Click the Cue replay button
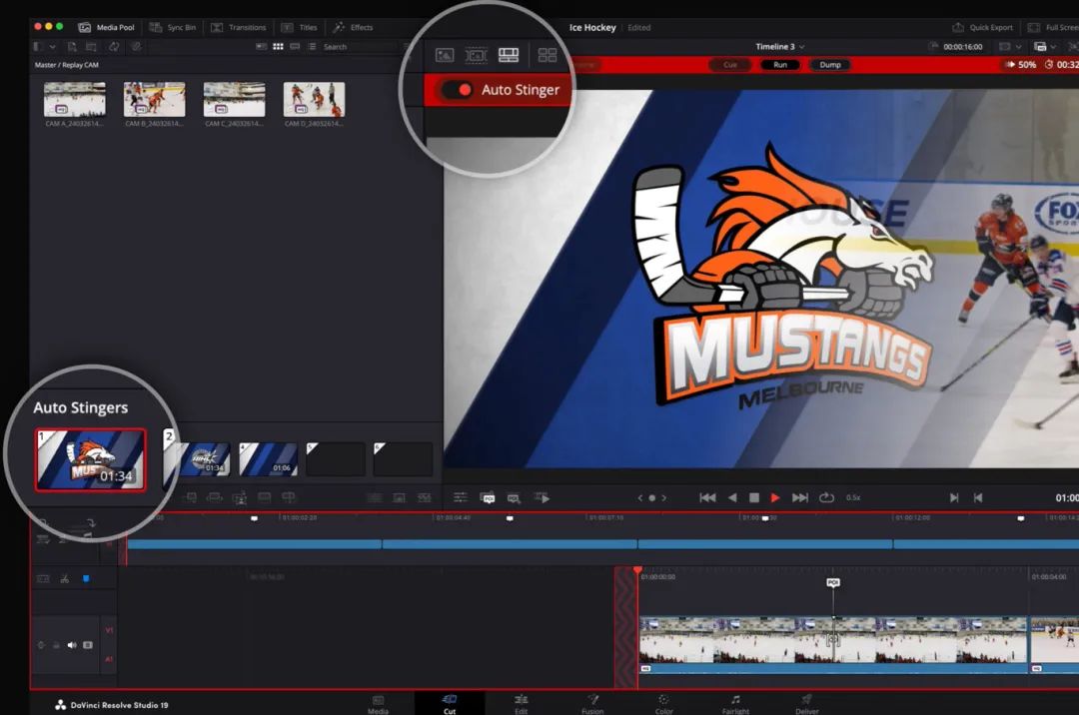Viewport: 1079px width, 715px height. [730, 65]
